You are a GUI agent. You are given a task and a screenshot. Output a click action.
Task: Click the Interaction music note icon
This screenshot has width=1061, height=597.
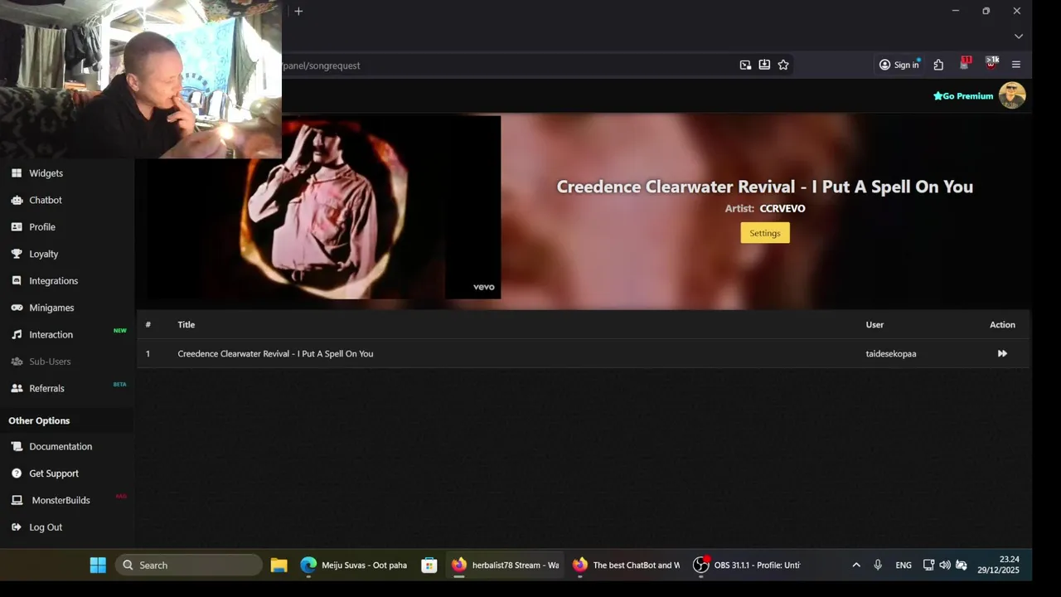(x=17, y=335)
